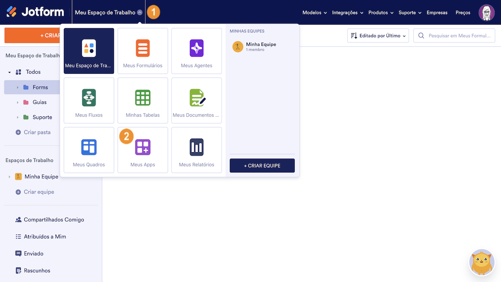This screenshot has height=282, width=501.
Task: Click the plus icon beside Criar pasta
Action: tap(18, 132)
